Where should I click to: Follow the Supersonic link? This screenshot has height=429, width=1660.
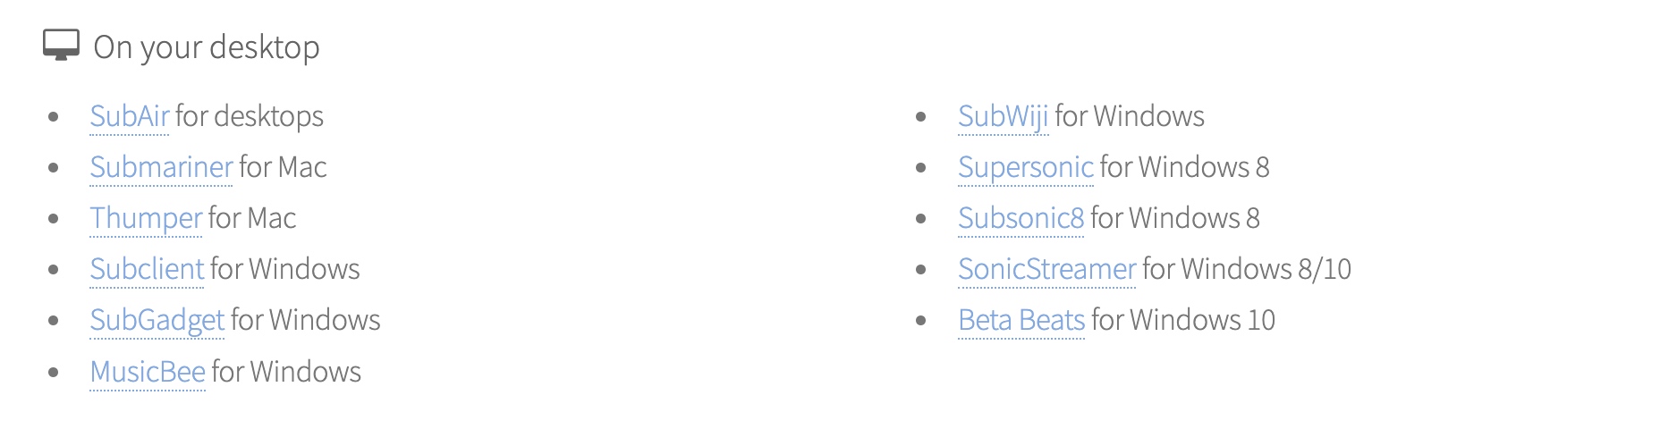pos(1026,167)
